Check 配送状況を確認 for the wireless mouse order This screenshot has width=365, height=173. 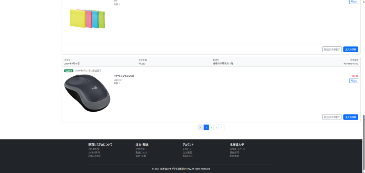tap(332, 117)
